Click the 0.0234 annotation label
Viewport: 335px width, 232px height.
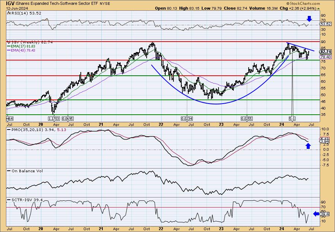click(187, 118)
